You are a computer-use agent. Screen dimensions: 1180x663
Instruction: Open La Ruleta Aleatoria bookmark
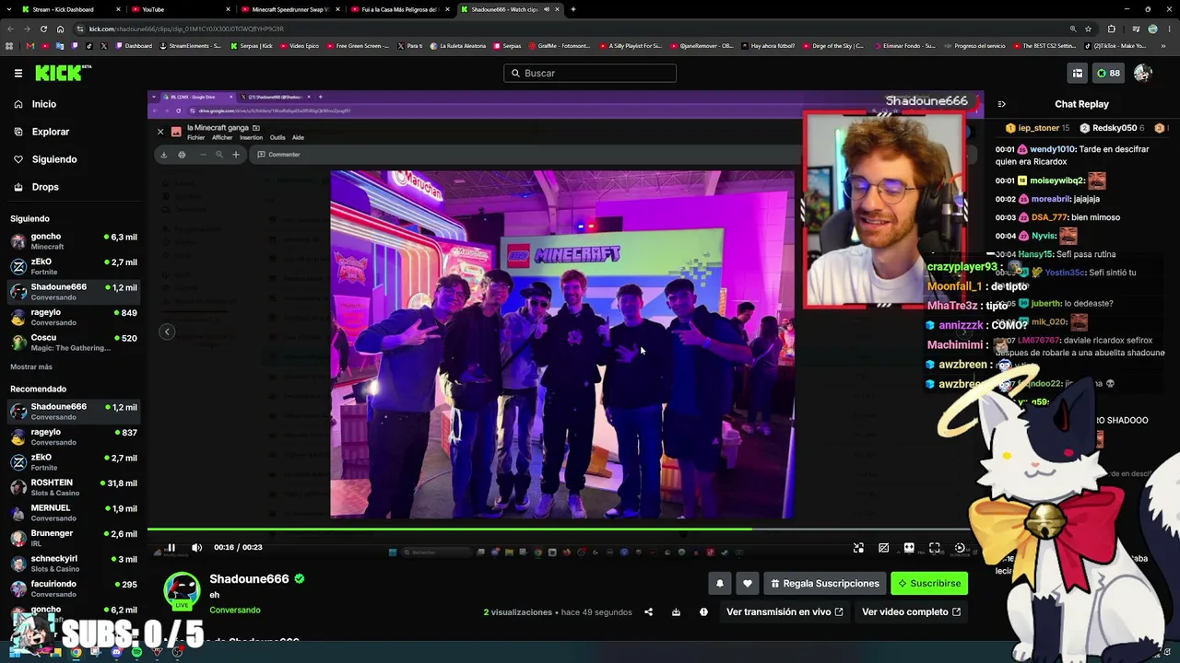point(458,46)
